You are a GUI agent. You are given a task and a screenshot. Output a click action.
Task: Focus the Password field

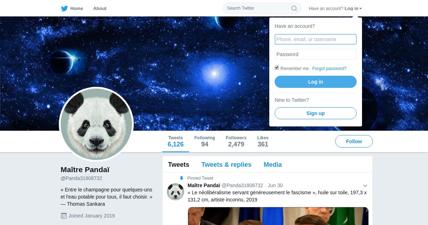[316, 54]
